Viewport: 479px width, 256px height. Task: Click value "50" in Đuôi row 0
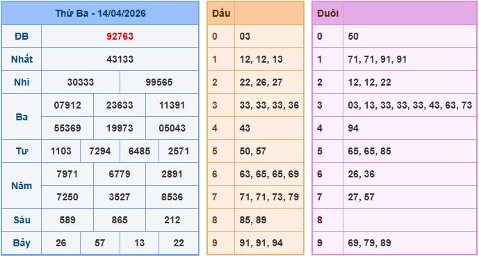(353, 36)
